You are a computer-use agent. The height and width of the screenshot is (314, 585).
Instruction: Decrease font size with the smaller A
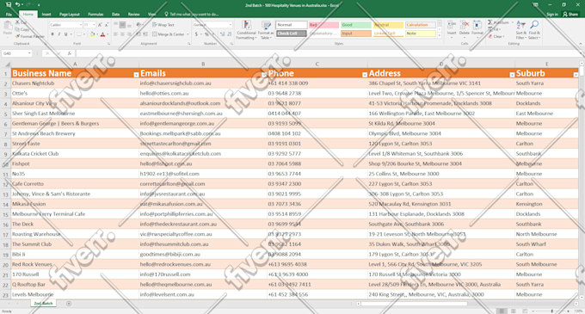pos(106,25)
